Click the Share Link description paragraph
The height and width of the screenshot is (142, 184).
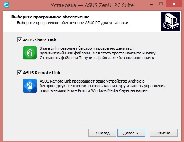click(97, 53)
